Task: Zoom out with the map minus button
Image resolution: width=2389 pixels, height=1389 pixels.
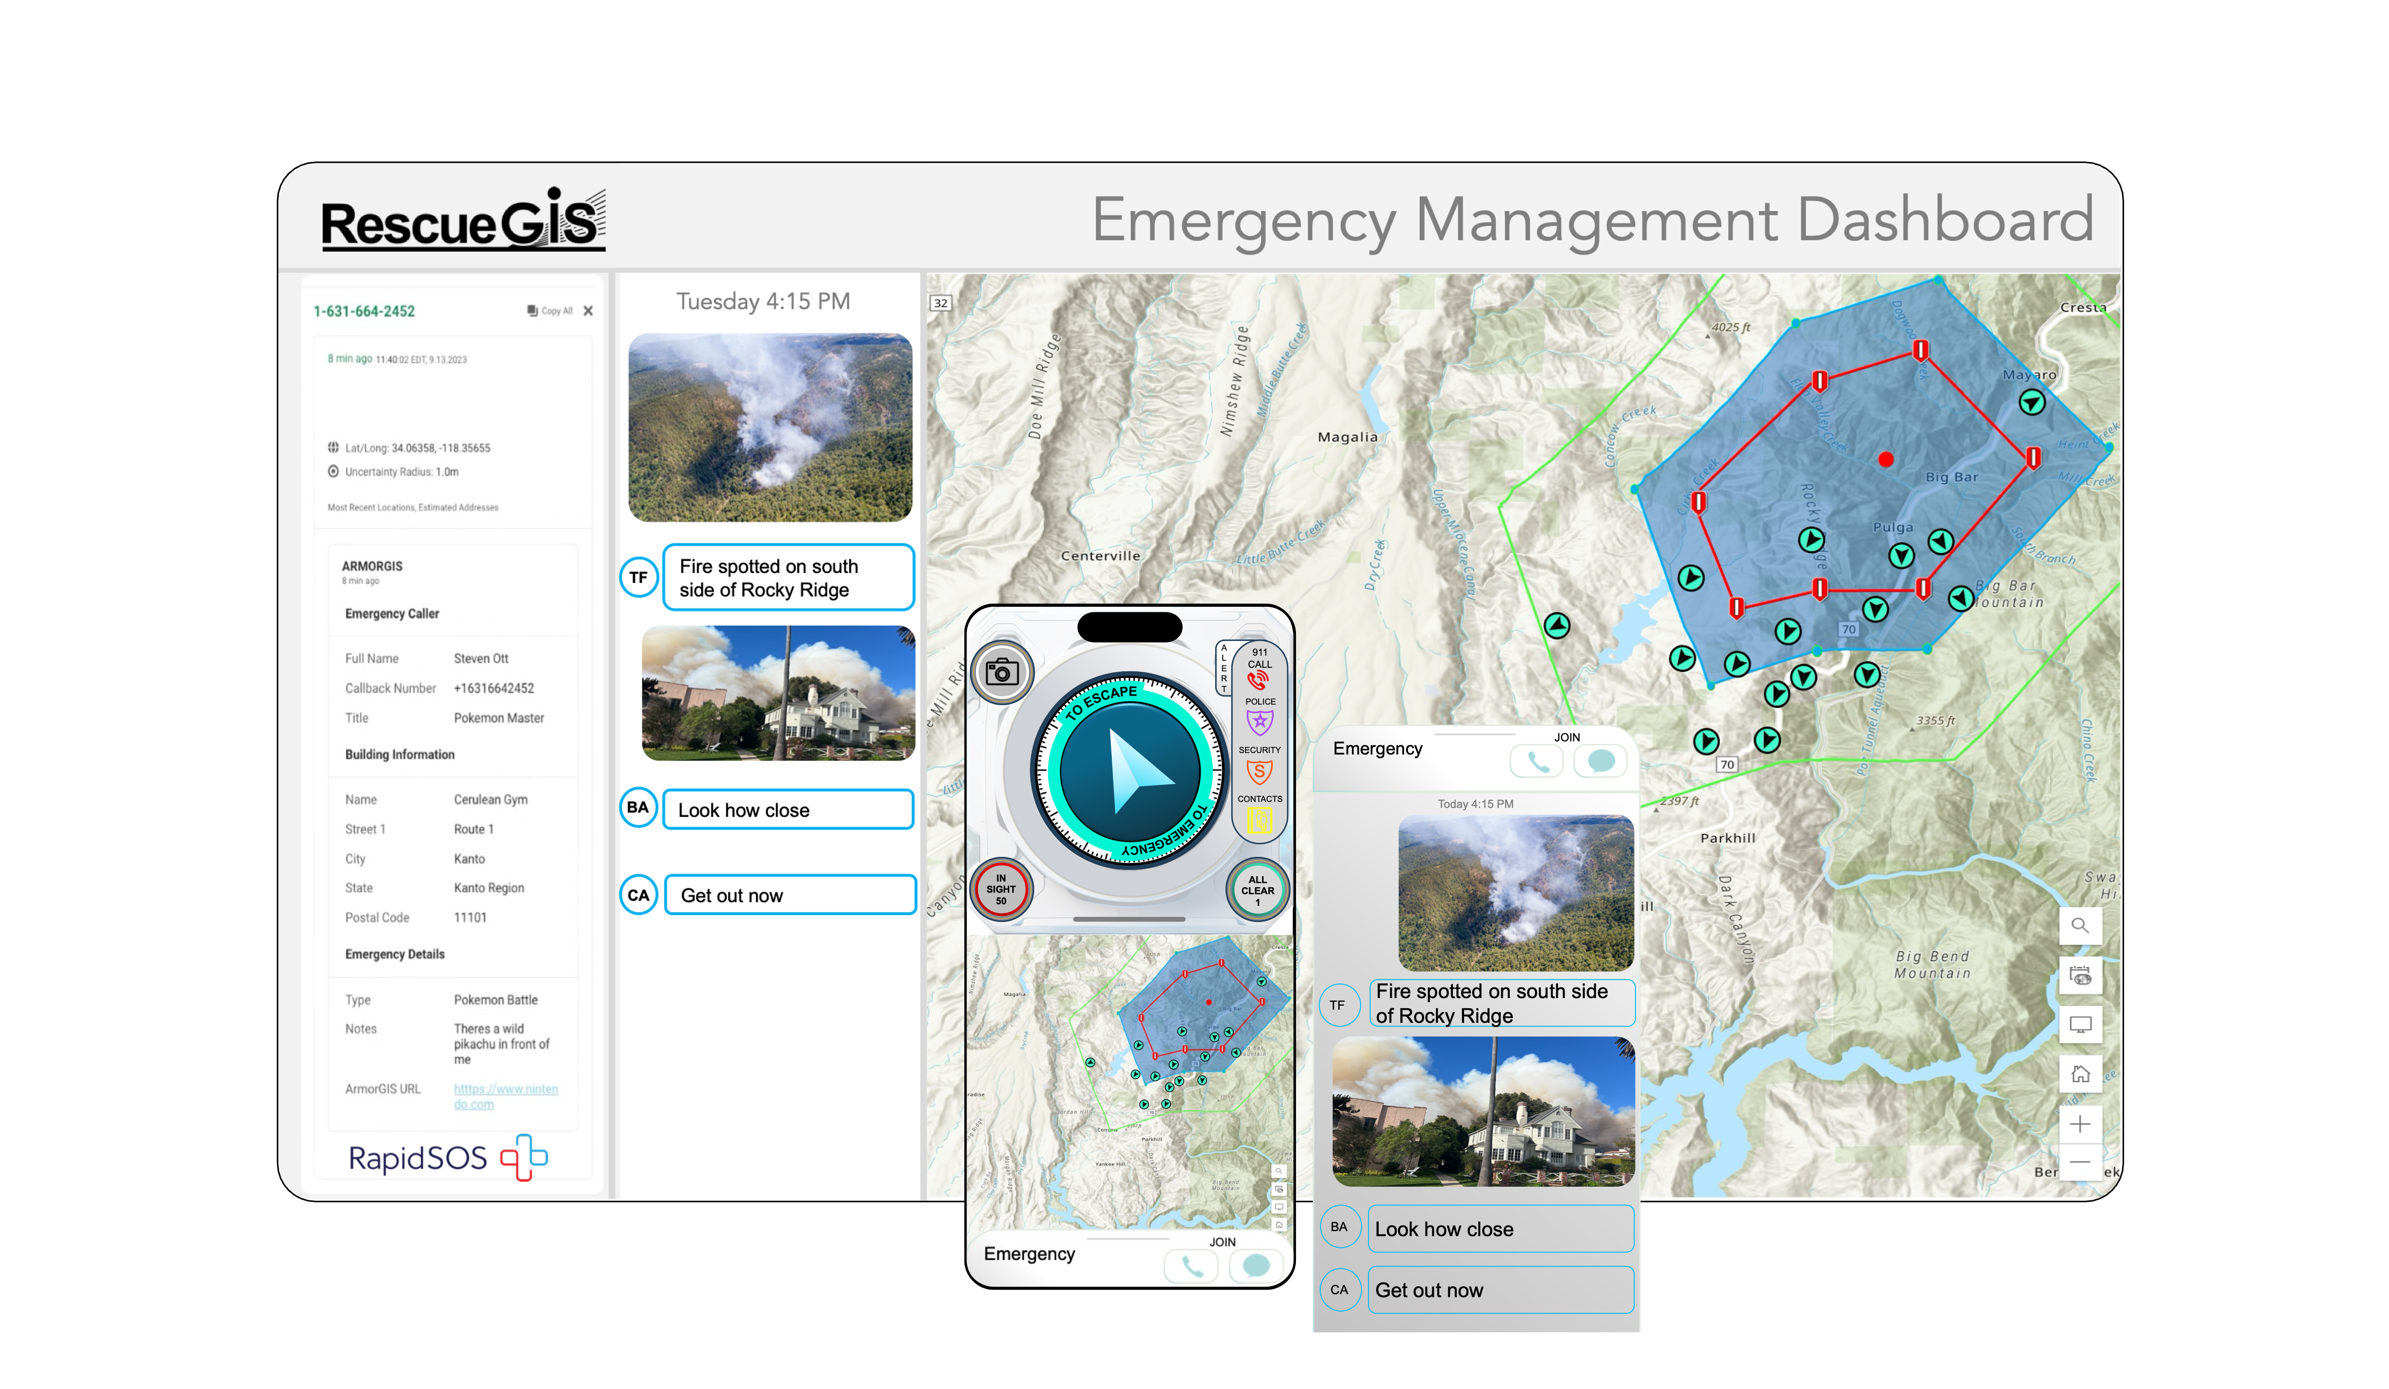Action: pos(2080,1162)
